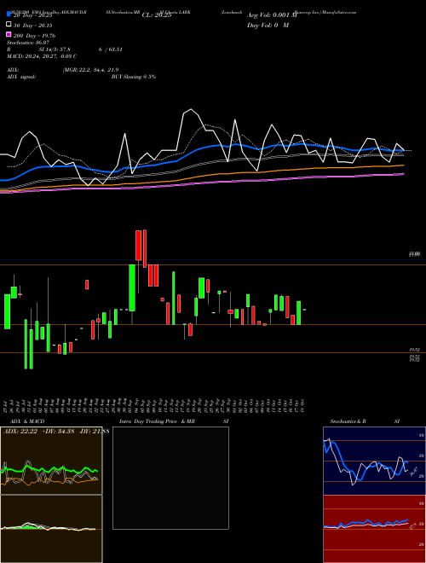Select the (MGR) 22.2, 34.4, 21.9 ADX values
Viewport: 426px width, 563px height.
(x=90, y=70)
